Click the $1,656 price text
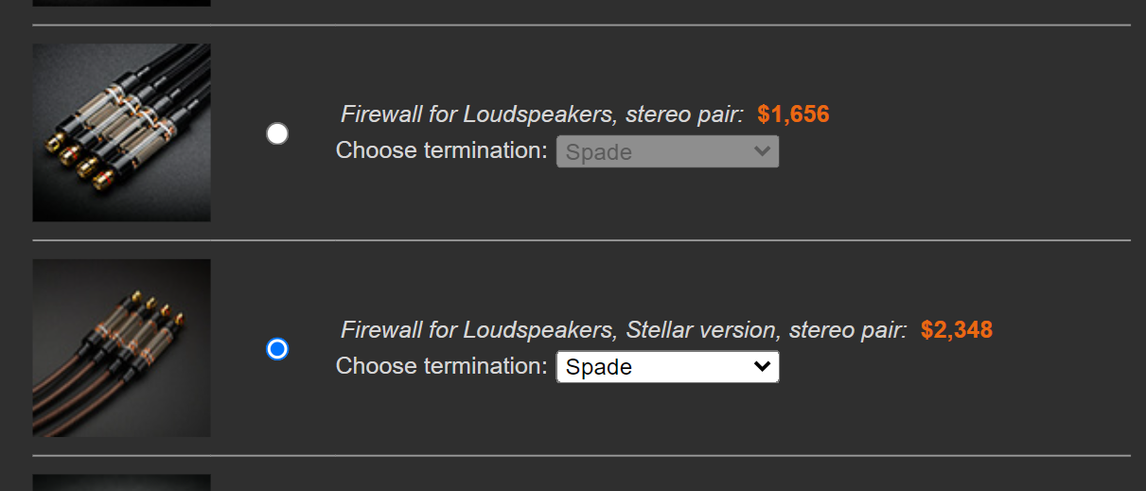 (x=793, y=115)
